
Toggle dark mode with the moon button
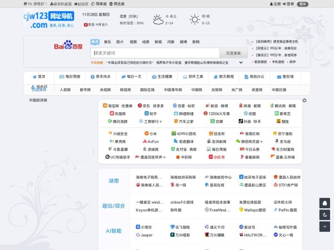(325, 214)
